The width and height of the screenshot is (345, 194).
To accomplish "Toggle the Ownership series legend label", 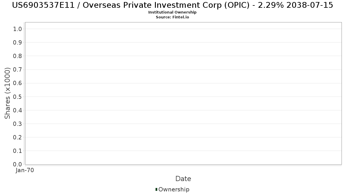I will click(x=174, y=189).
